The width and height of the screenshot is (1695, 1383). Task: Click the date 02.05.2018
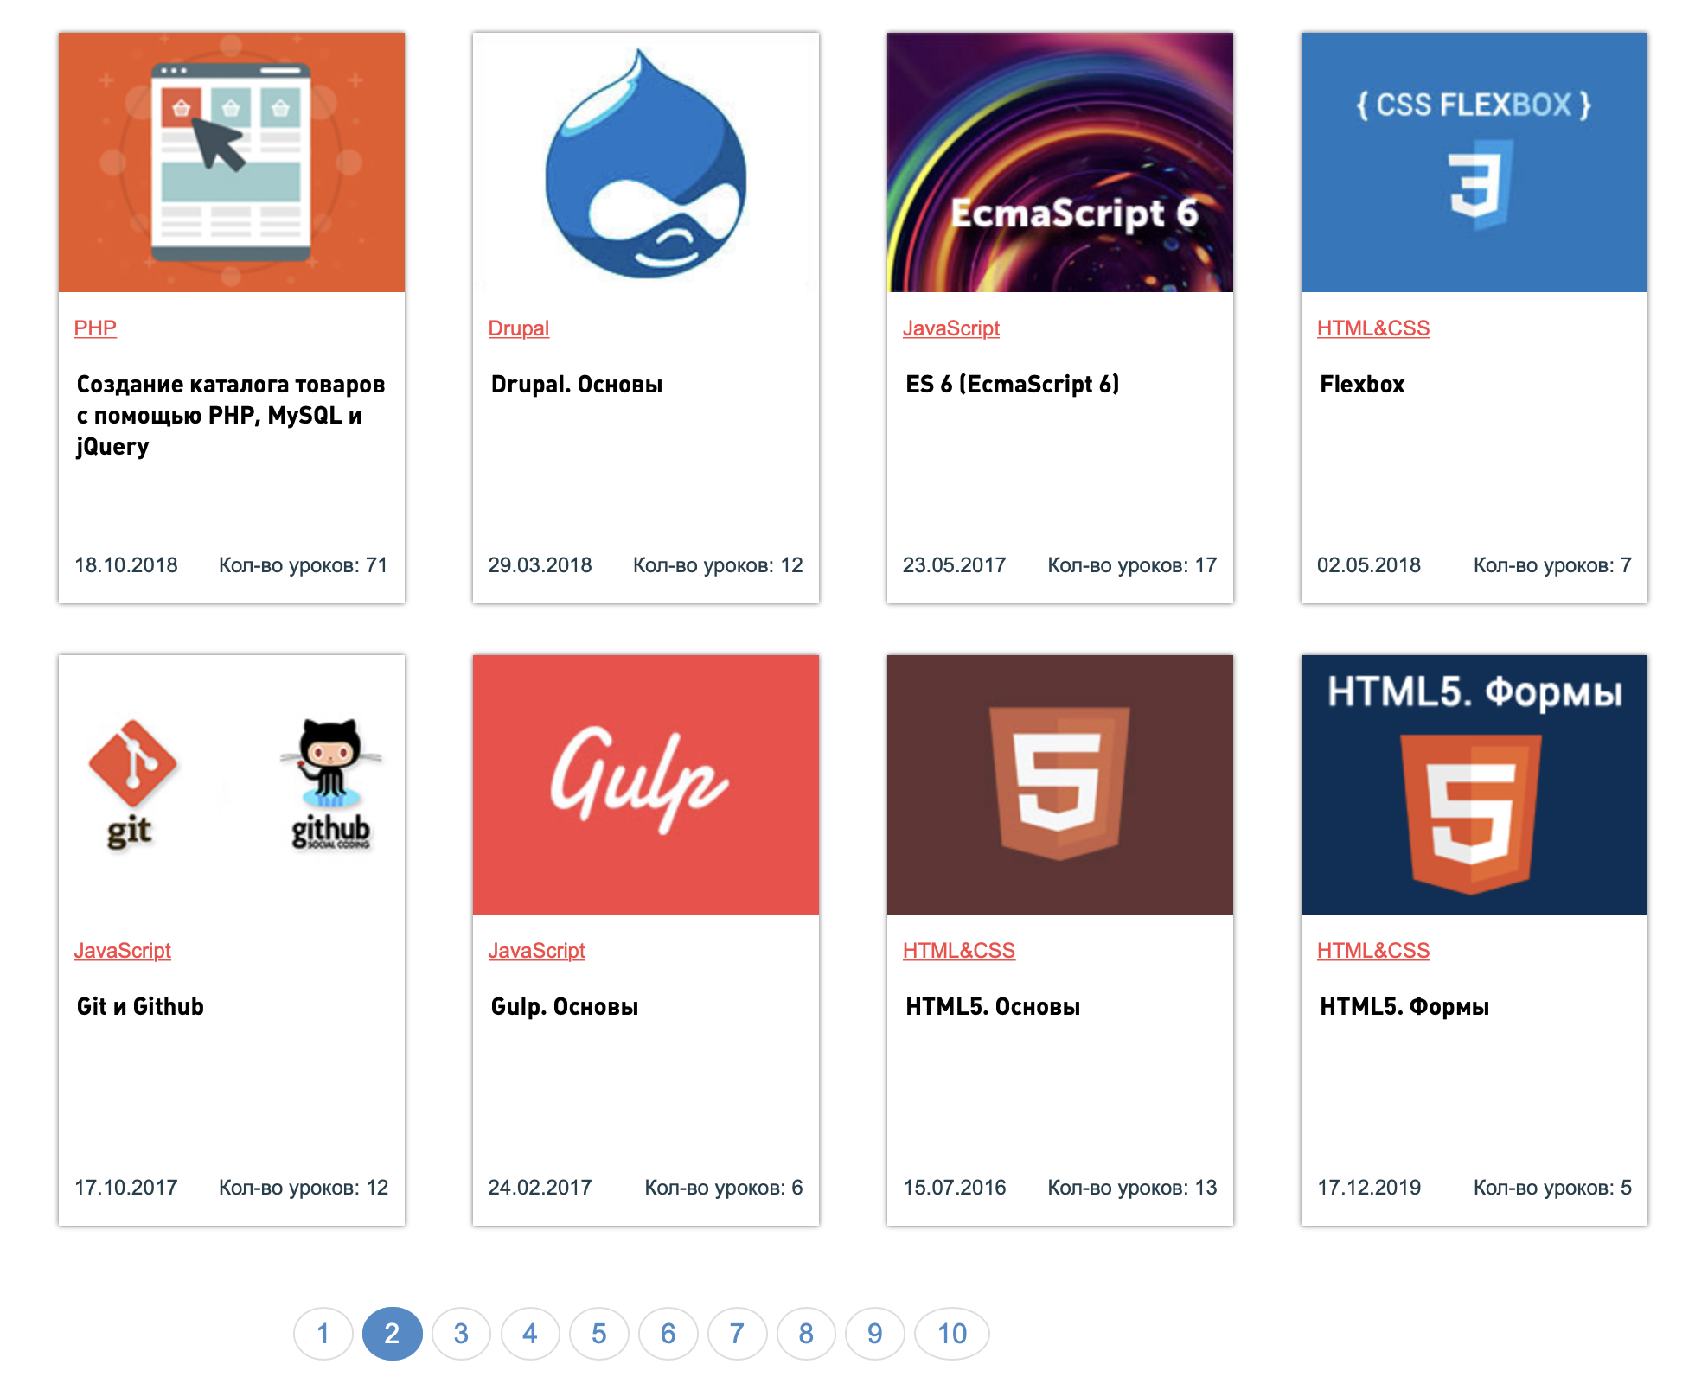[1369, 565]
